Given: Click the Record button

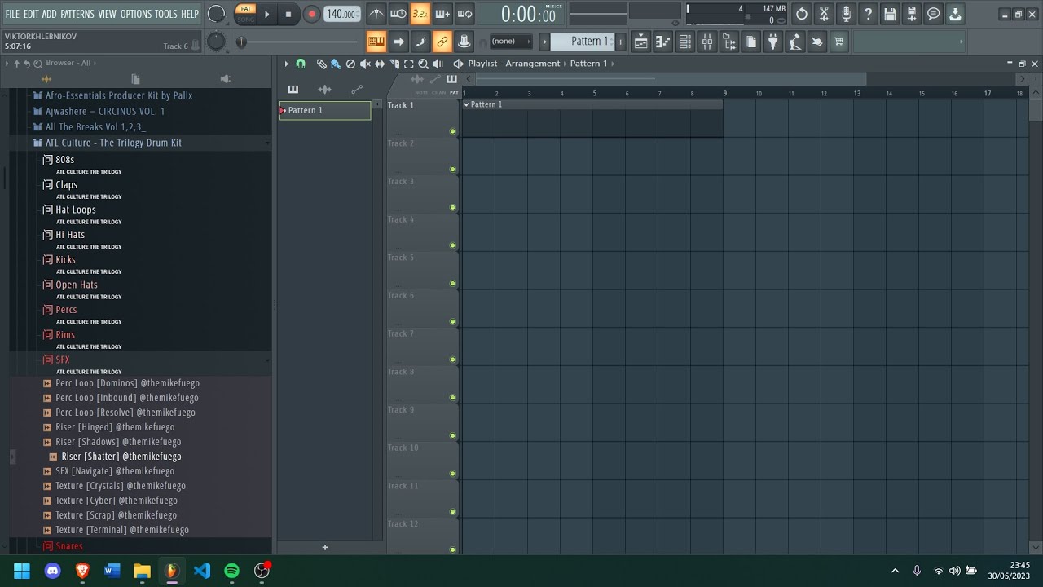Looking at the screenshot, I should point(311,14).
